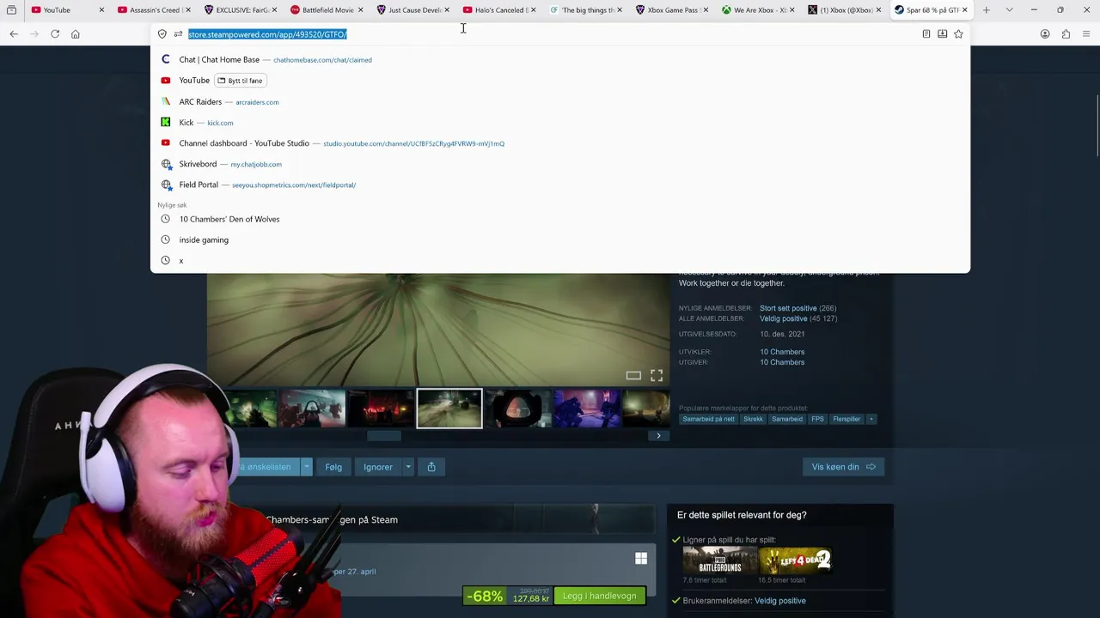
Task: Click the Flerspiller tag
Action: 846,419
